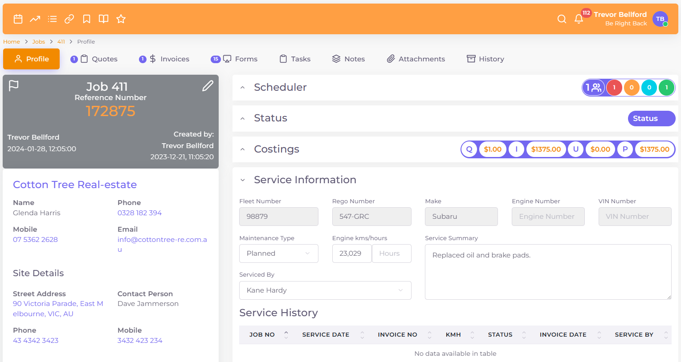Click the star favorites icon
The width and height of the screenshot is (681, 362).
(121, 19)
